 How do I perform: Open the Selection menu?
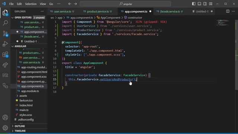click(31, 4)
